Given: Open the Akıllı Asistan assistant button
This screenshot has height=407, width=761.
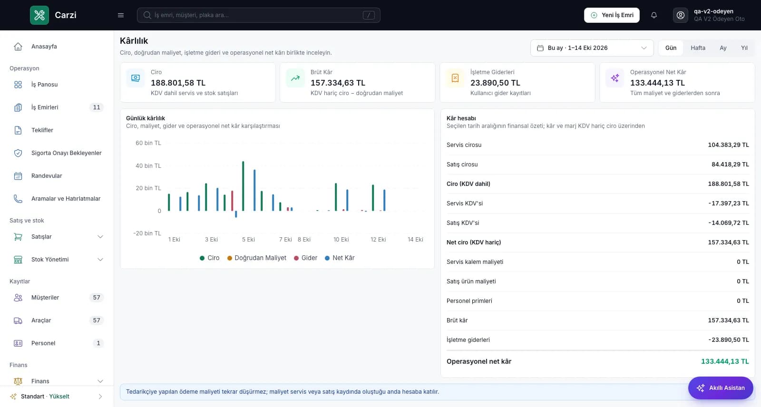Looking at the screenshot, I should (x=721, y=388).
